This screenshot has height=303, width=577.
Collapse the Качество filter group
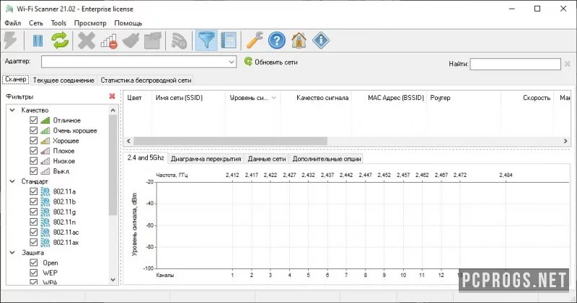12,110
